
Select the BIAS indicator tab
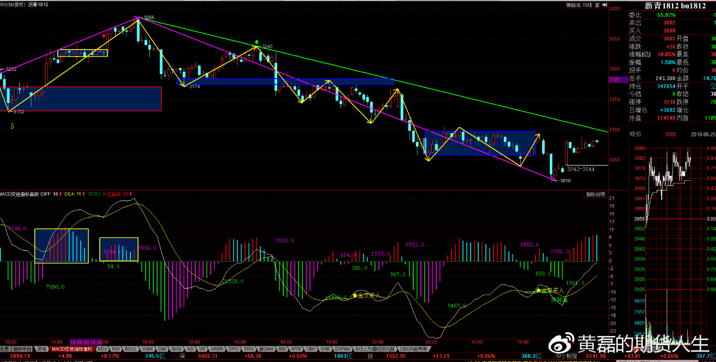click(177, 349)
